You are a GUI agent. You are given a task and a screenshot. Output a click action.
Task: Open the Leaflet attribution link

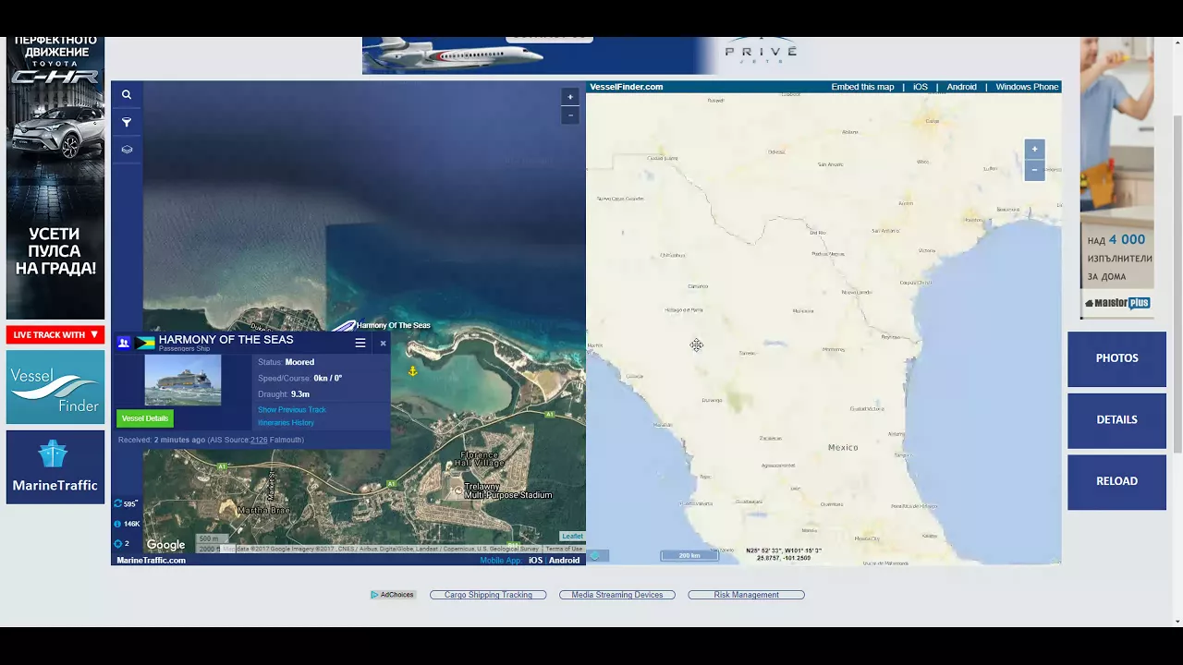[x=572, y=537]
